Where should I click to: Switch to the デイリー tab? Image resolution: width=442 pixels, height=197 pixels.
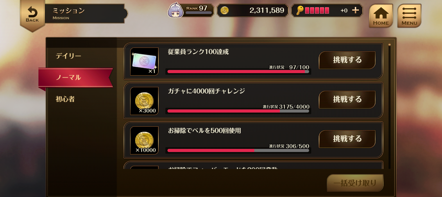[x=69, y=56]
